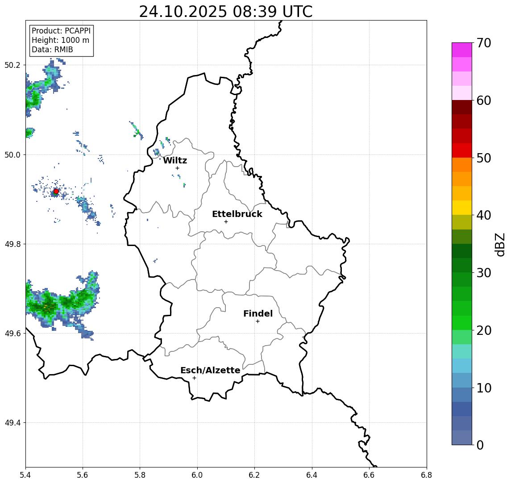Click the colorbar tick label '50'
The width and height of the screenshot is (511, 484).
pyautogui.click(x=484, y=158)
